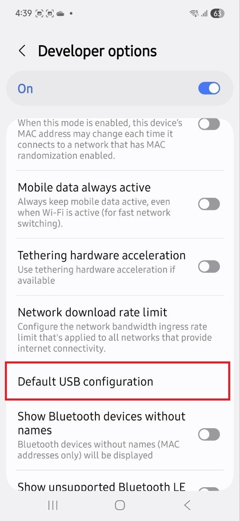240x521 pixels.
Task: Turn off the Developer options master switch
Action: pyautogui.click(x=209, y=89)
